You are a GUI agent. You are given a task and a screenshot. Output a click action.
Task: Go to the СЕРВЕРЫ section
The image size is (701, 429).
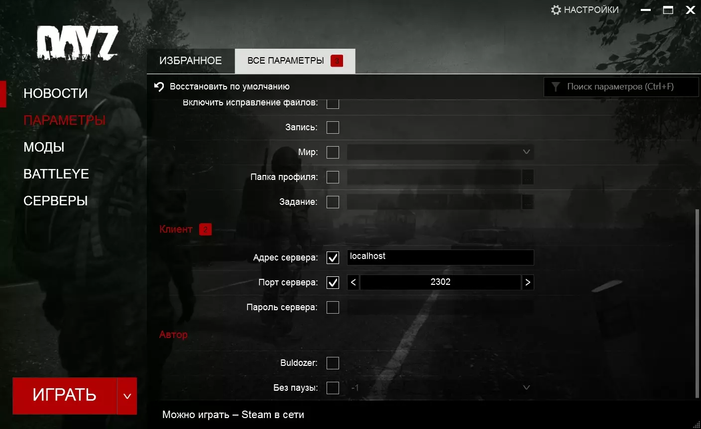(x=55, y=201)
